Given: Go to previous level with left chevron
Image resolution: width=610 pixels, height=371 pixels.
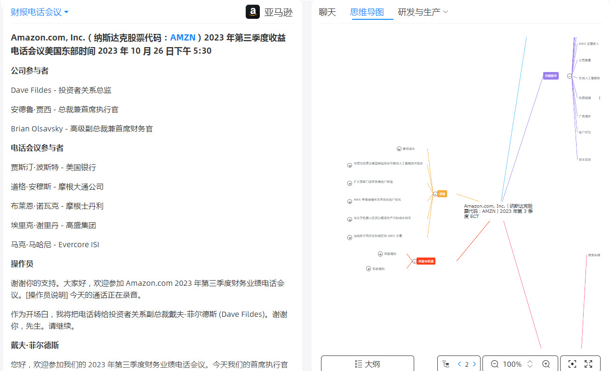Looking at the screenshot, I should [x=459, y=364].
